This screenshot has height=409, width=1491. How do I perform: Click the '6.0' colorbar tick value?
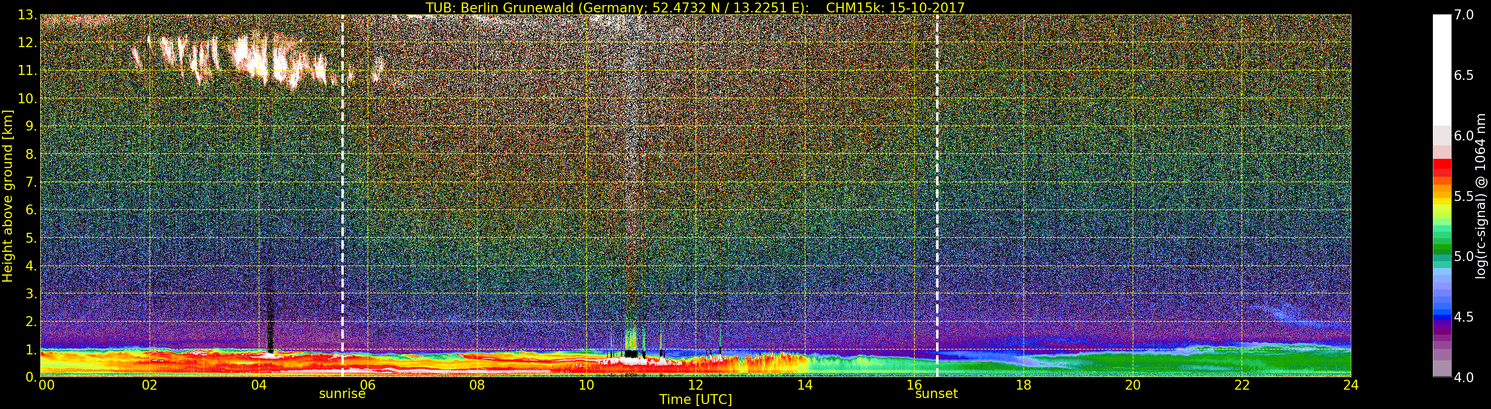pyautogui.click(x=1464, y=136)
